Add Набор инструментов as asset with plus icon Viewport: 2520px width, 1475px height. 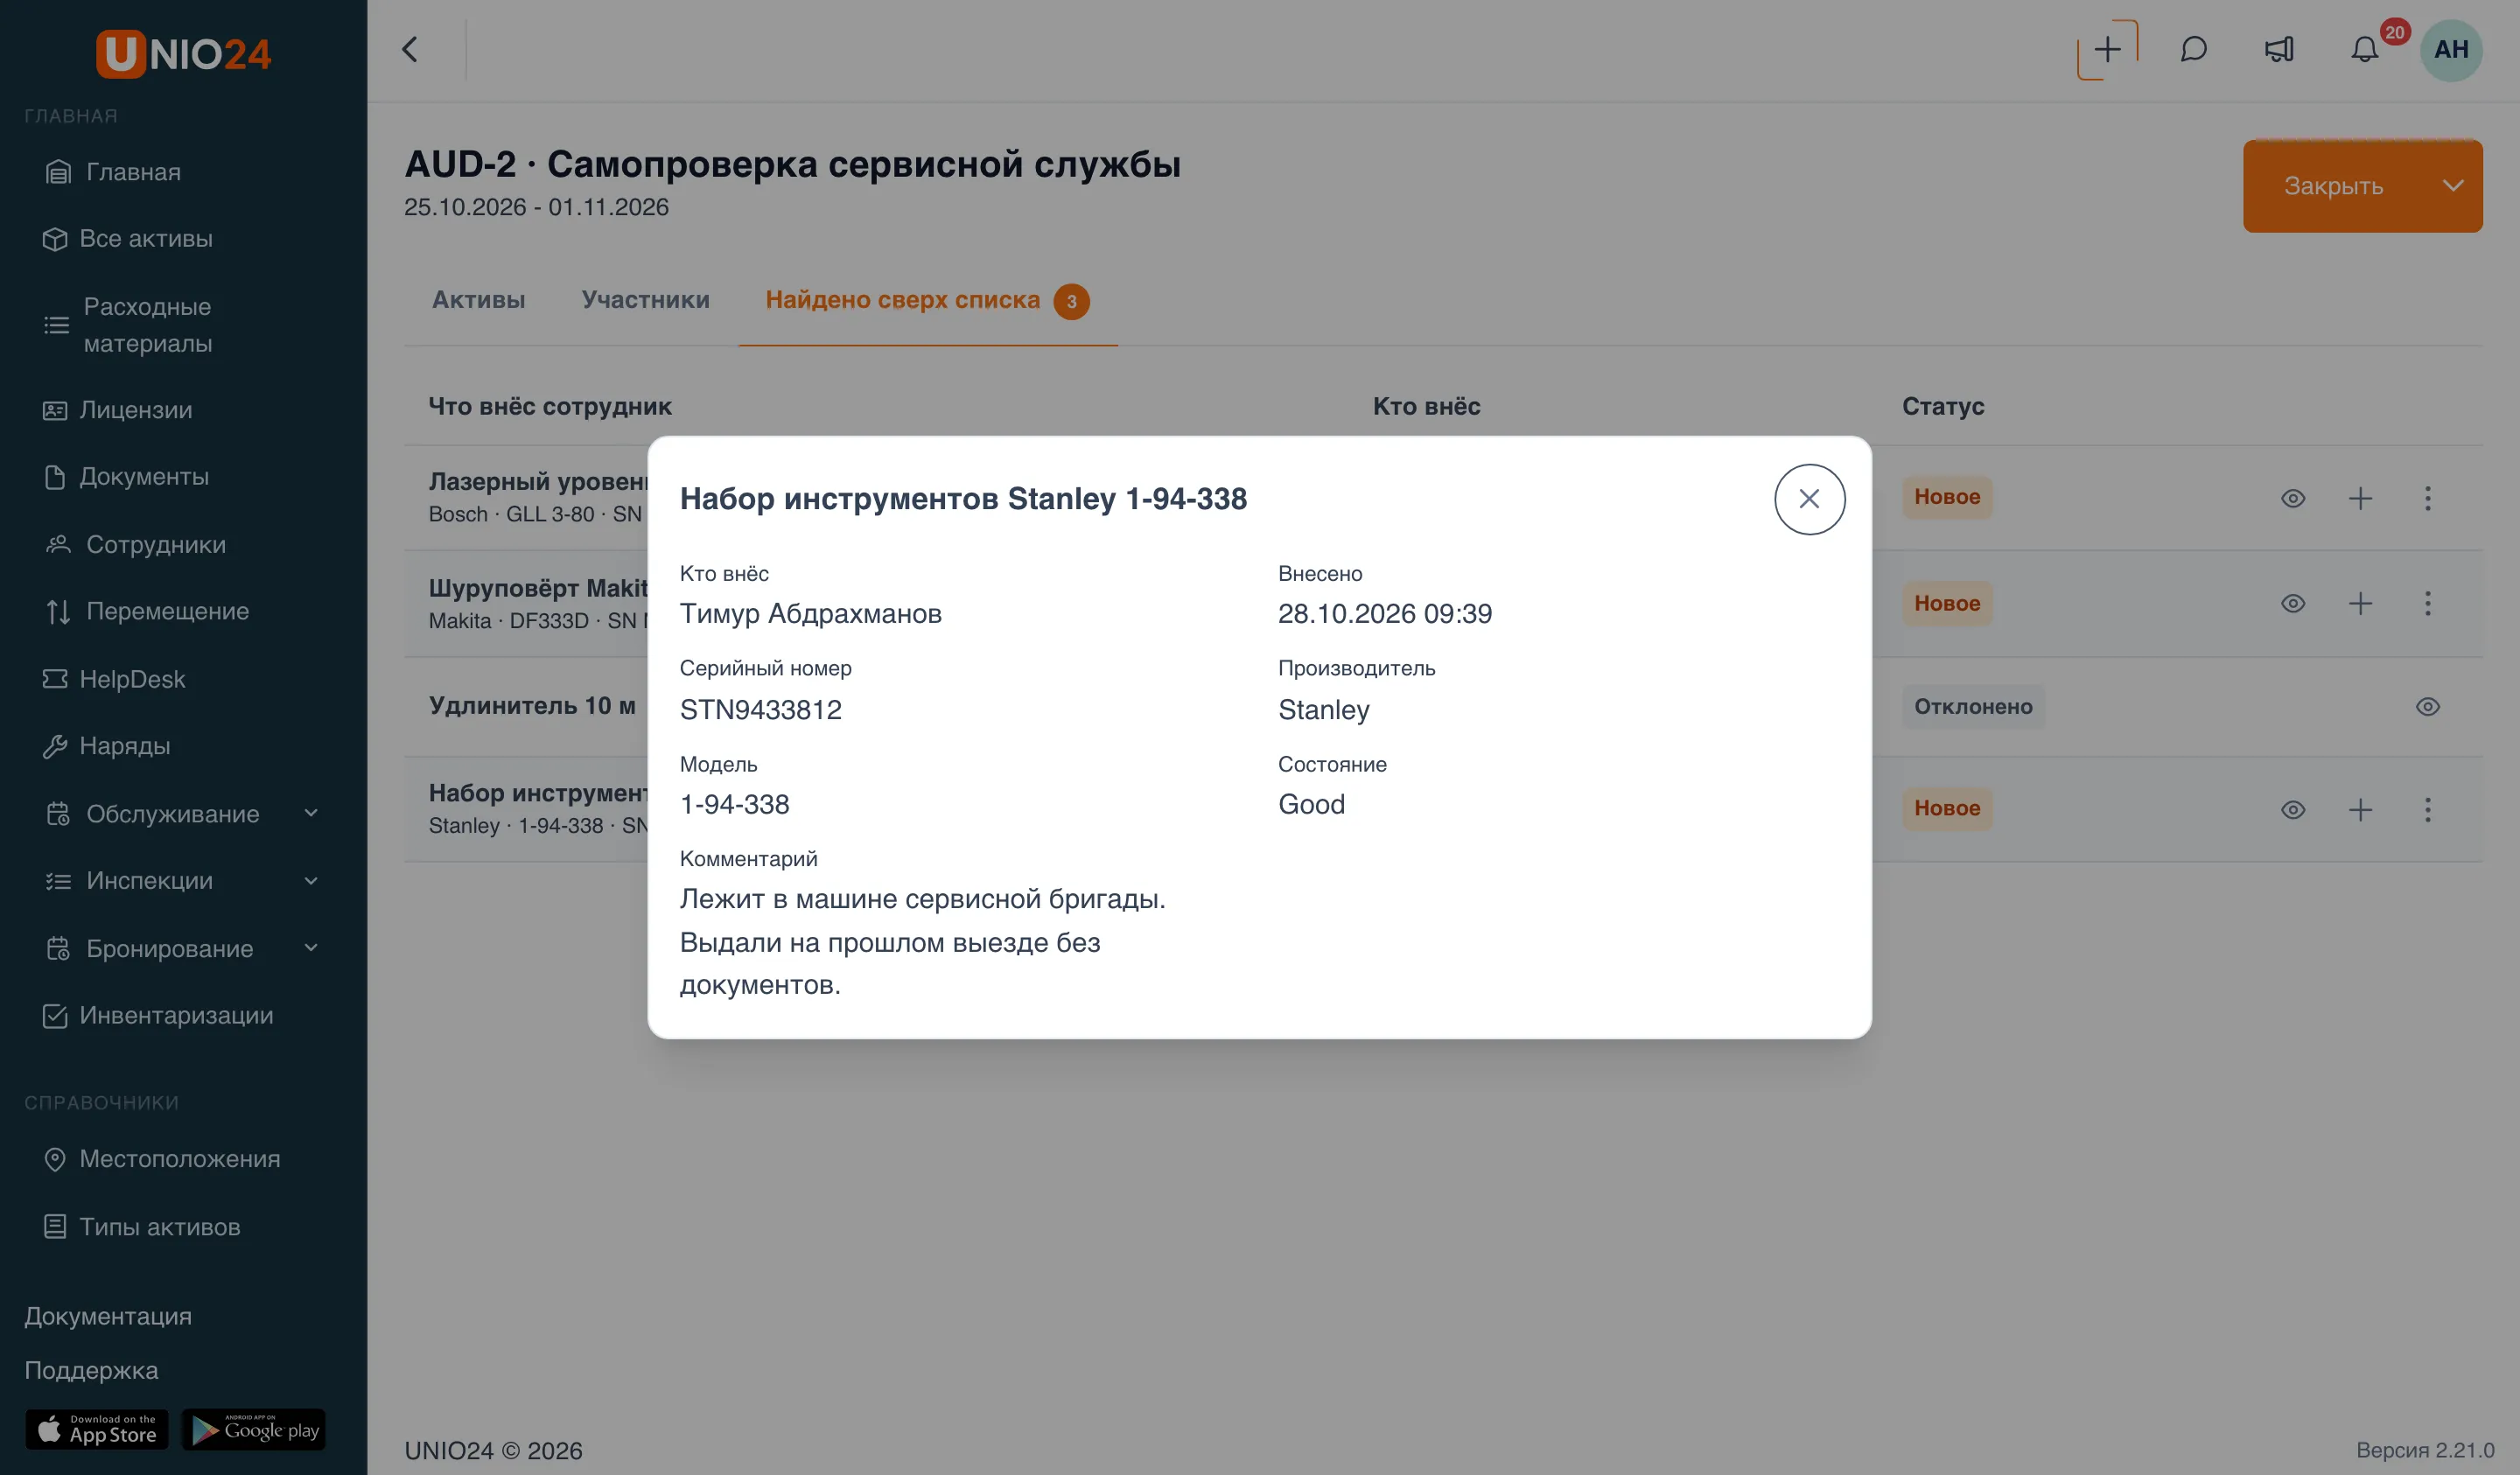click(x=2360, y=809)
